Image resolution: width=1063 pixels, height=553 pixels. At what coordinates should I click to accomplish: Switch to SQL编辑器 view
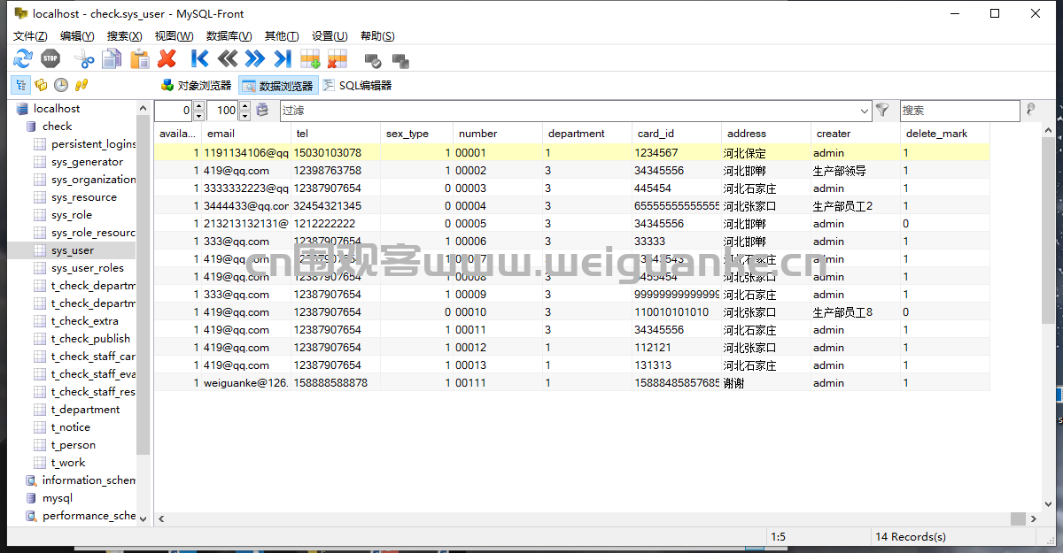[356, 86]
